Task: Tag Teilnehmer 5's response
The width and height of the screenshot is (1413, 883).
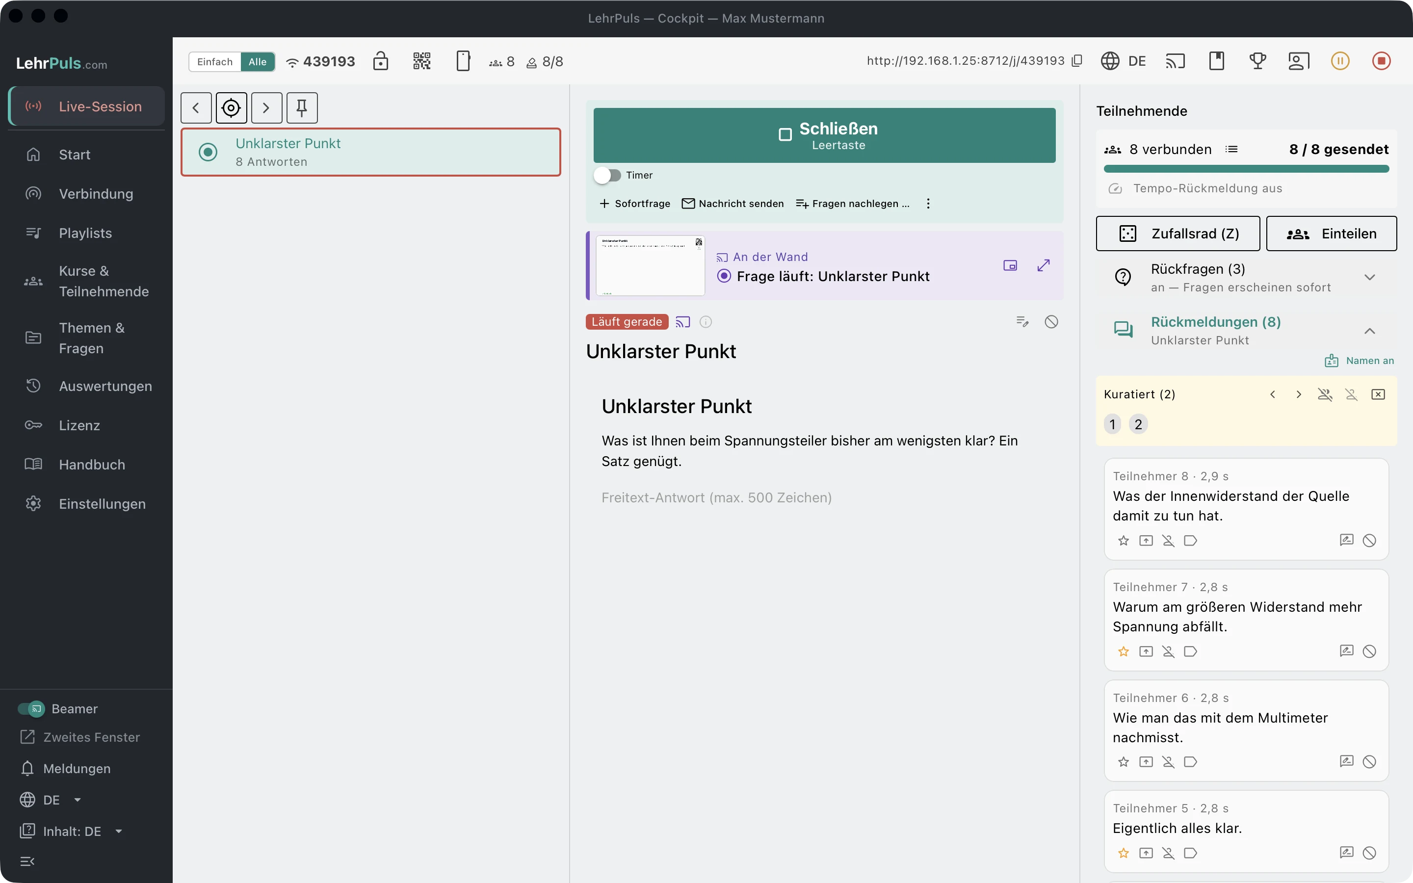Action: pyautogui.click(x=1191, y=853)
